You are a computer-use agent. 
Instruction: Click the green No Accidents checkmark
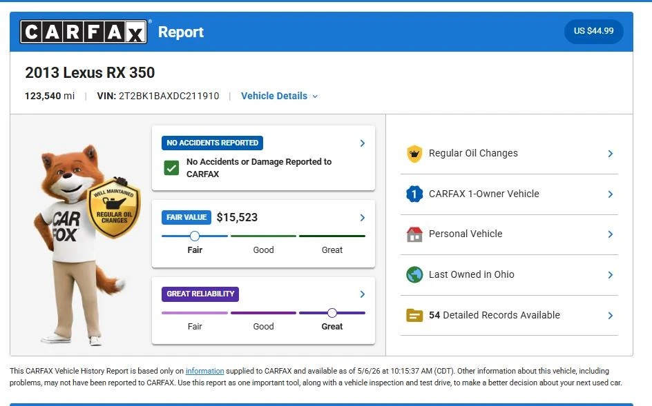[171, 168]
